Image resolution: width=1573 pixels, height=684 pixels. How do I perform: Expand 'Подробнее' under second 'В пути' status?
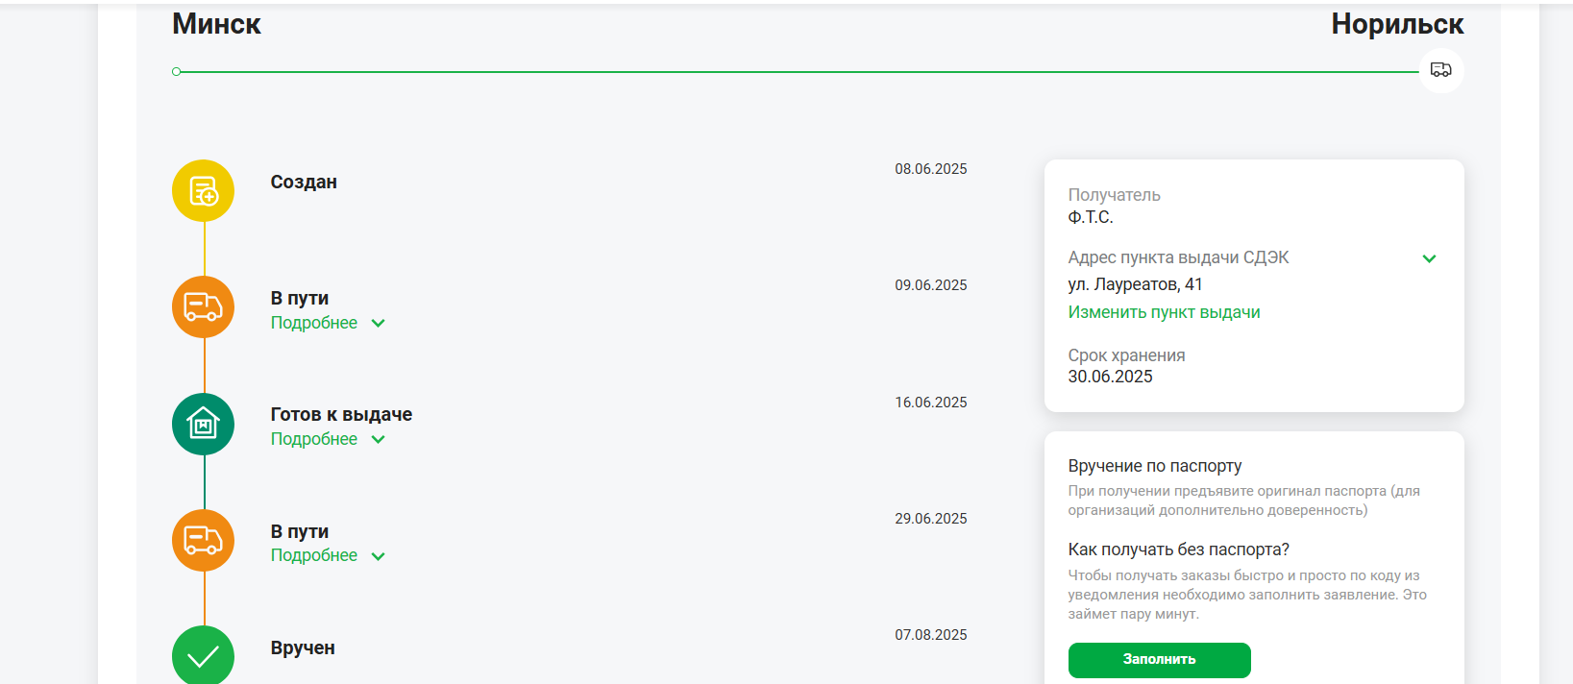[328, 555]
